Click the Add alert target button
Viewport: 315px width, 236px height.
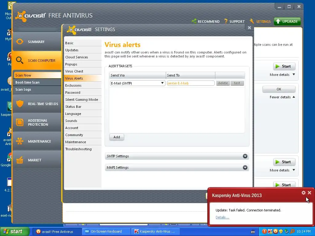[x=117, y=137]
